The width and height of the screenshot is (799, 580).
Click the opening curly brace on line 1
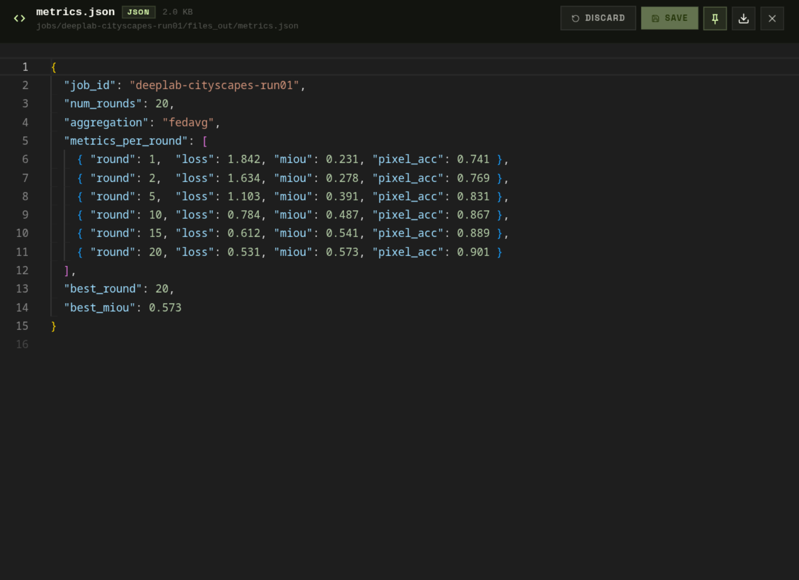click(x=54, y=67)
